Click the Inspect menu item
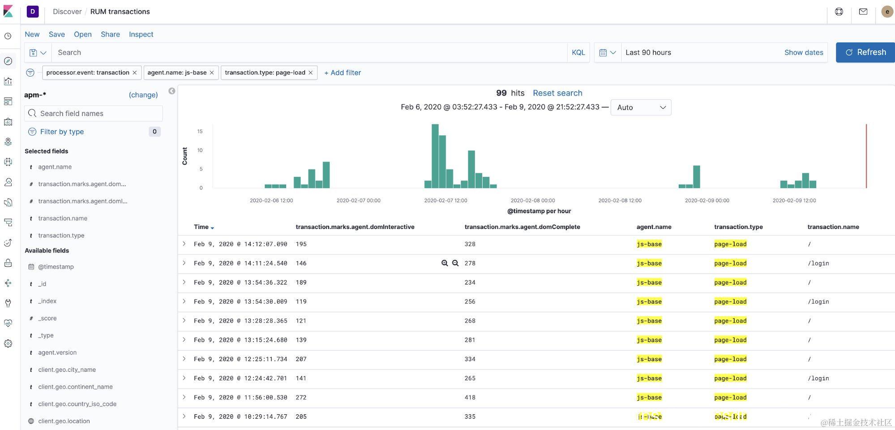The width and height of the screenshot is (895, 430). click(x=141, y=34)
